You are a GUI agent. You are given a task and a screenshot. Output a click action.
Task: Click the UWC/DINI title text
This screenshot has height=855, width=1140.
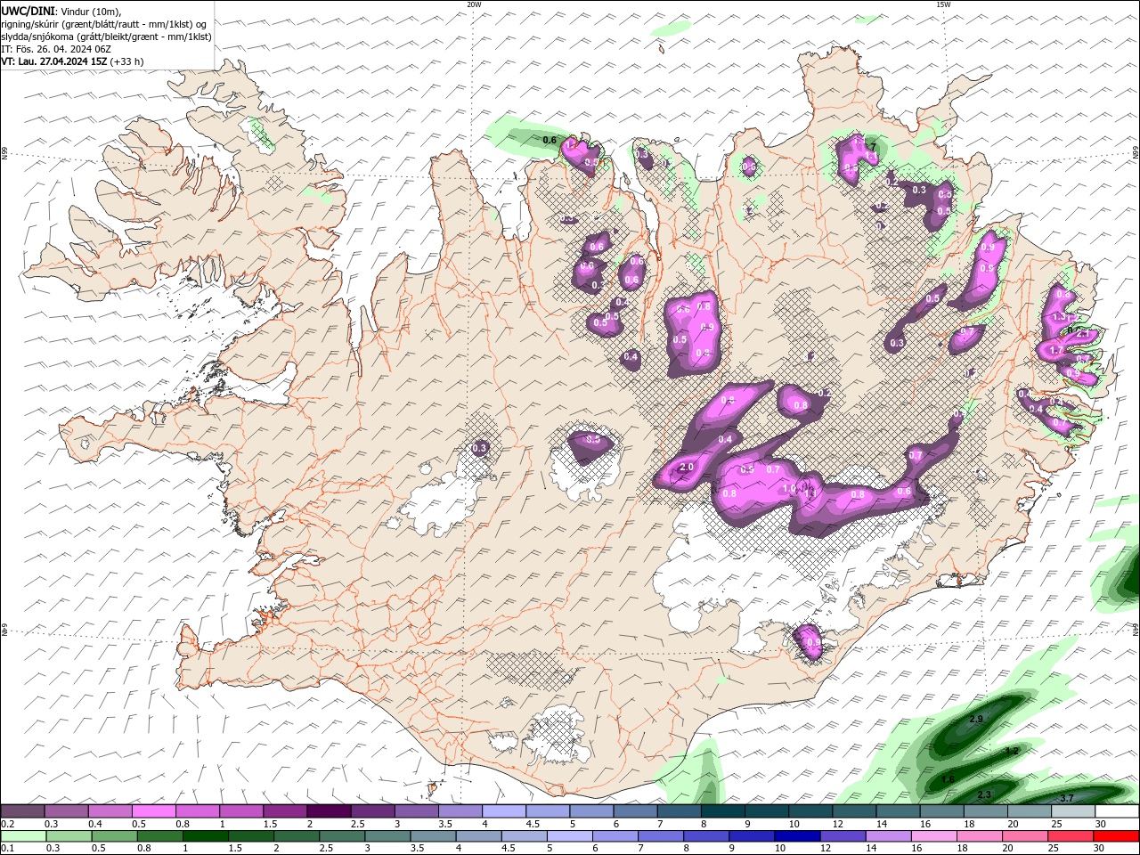(x=28, y=11)
